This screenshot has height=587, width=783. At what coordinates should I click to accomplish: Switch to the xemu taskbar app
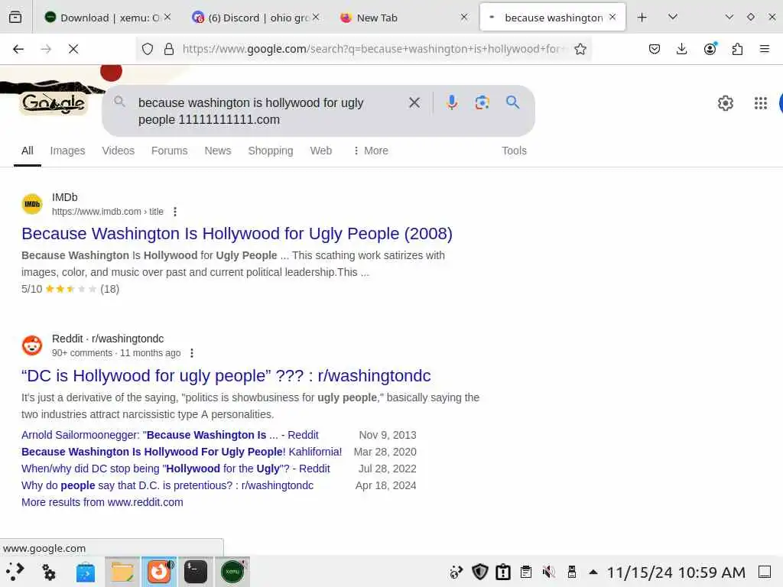tap(232, 572)
